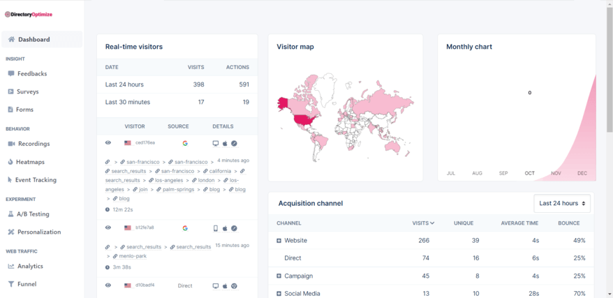This screenshot has width=613, height=298.
Task: Open the Last 24 hours dropdown
Action: click(562, 203)
